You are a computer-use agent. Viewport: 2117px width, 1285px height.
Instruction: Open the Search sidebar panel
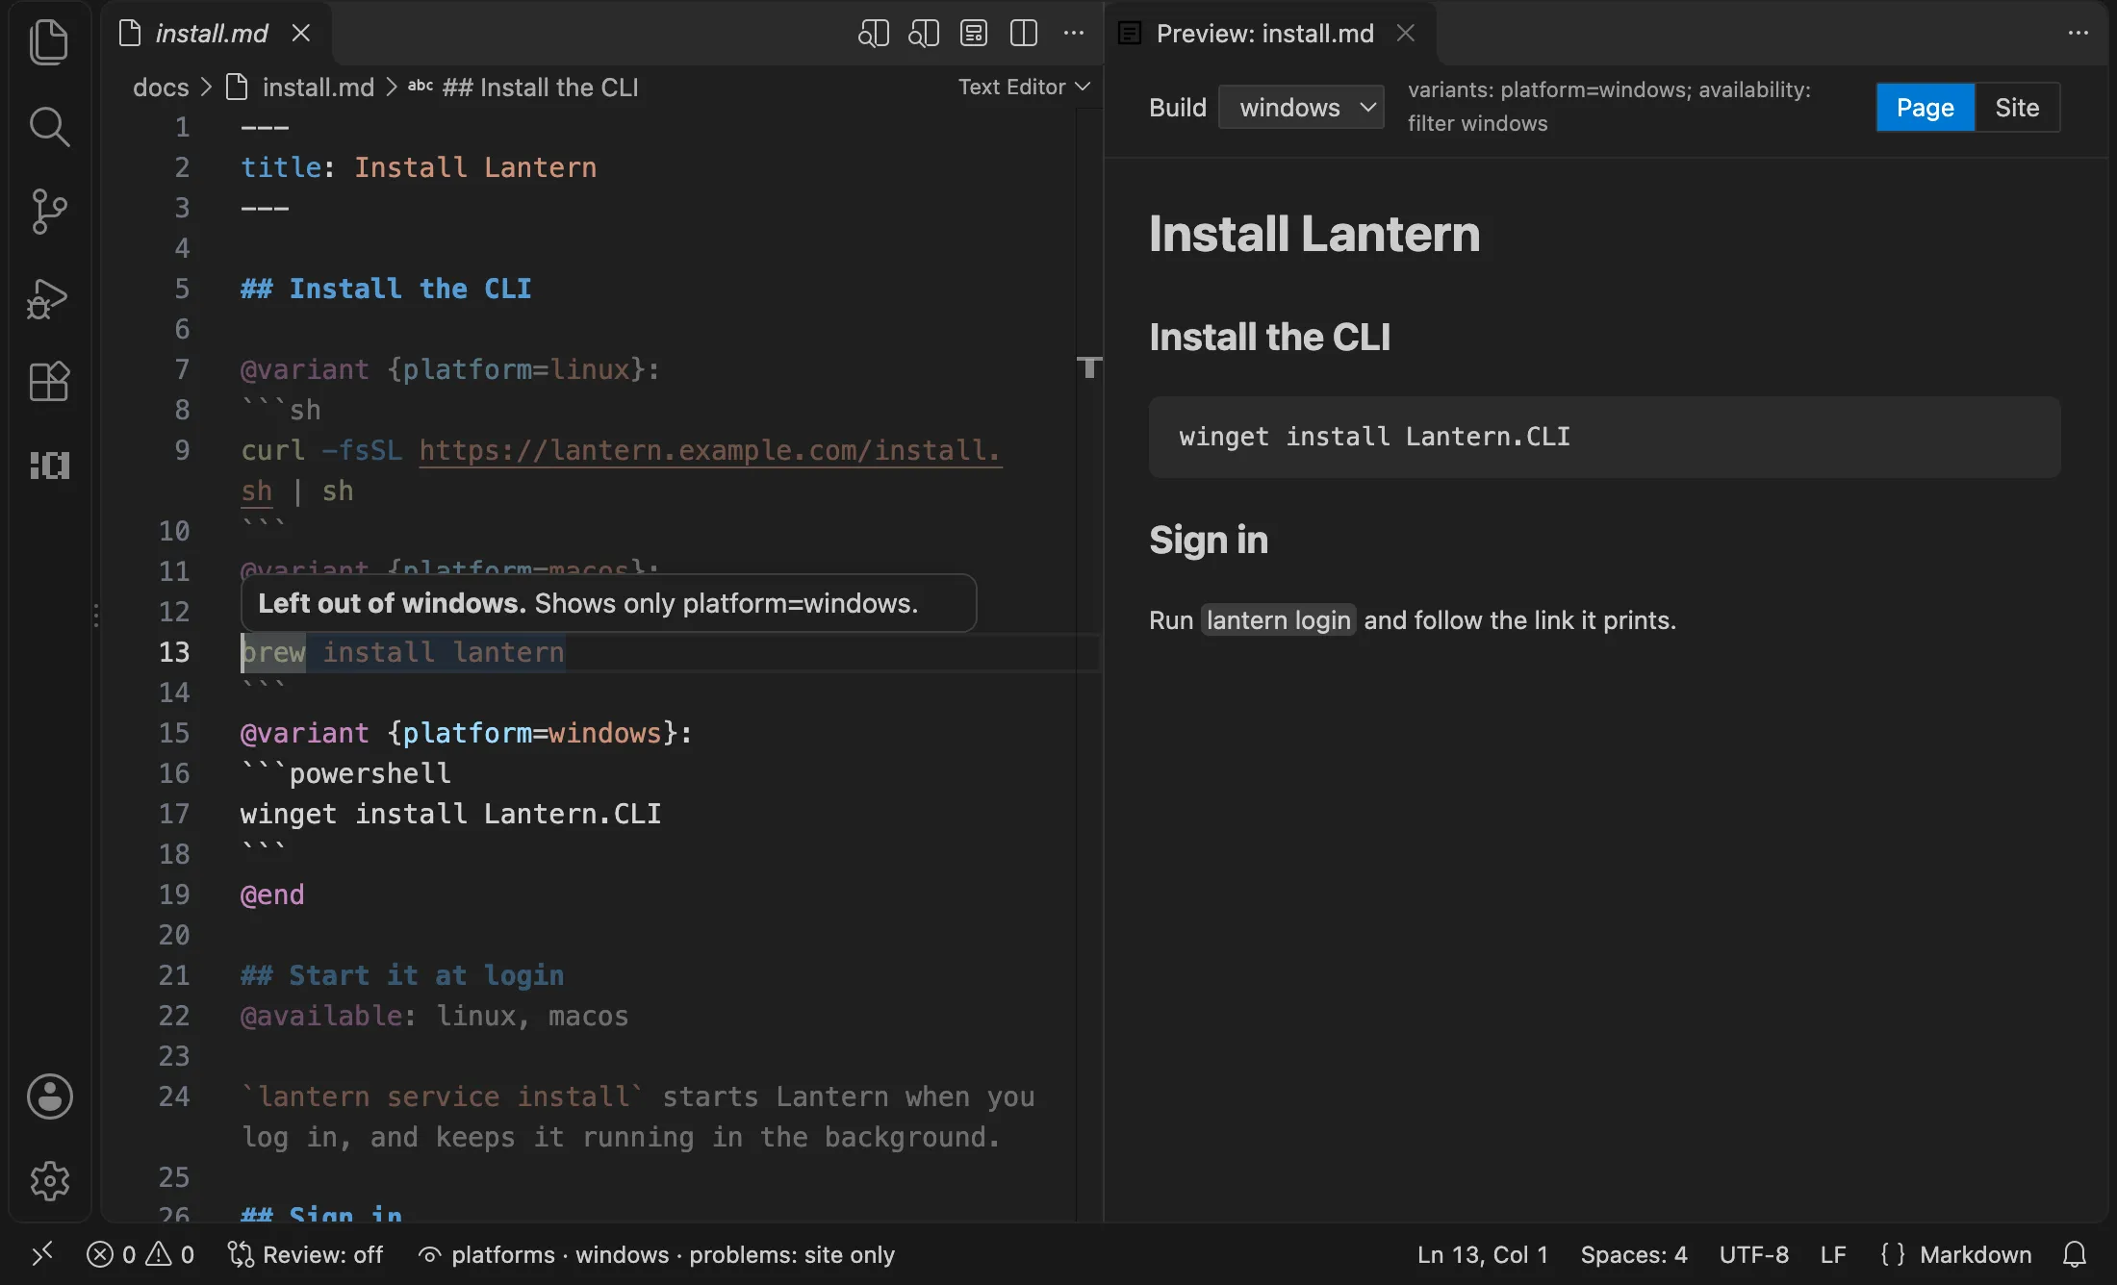pyautogui.click(x=49, y=126)
